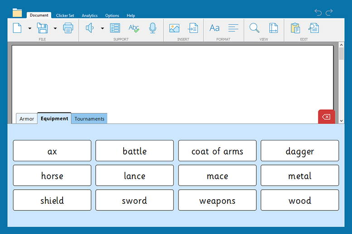The image size is (352, 234).
Task: Click the spell check icon
Action: [134, 28]
